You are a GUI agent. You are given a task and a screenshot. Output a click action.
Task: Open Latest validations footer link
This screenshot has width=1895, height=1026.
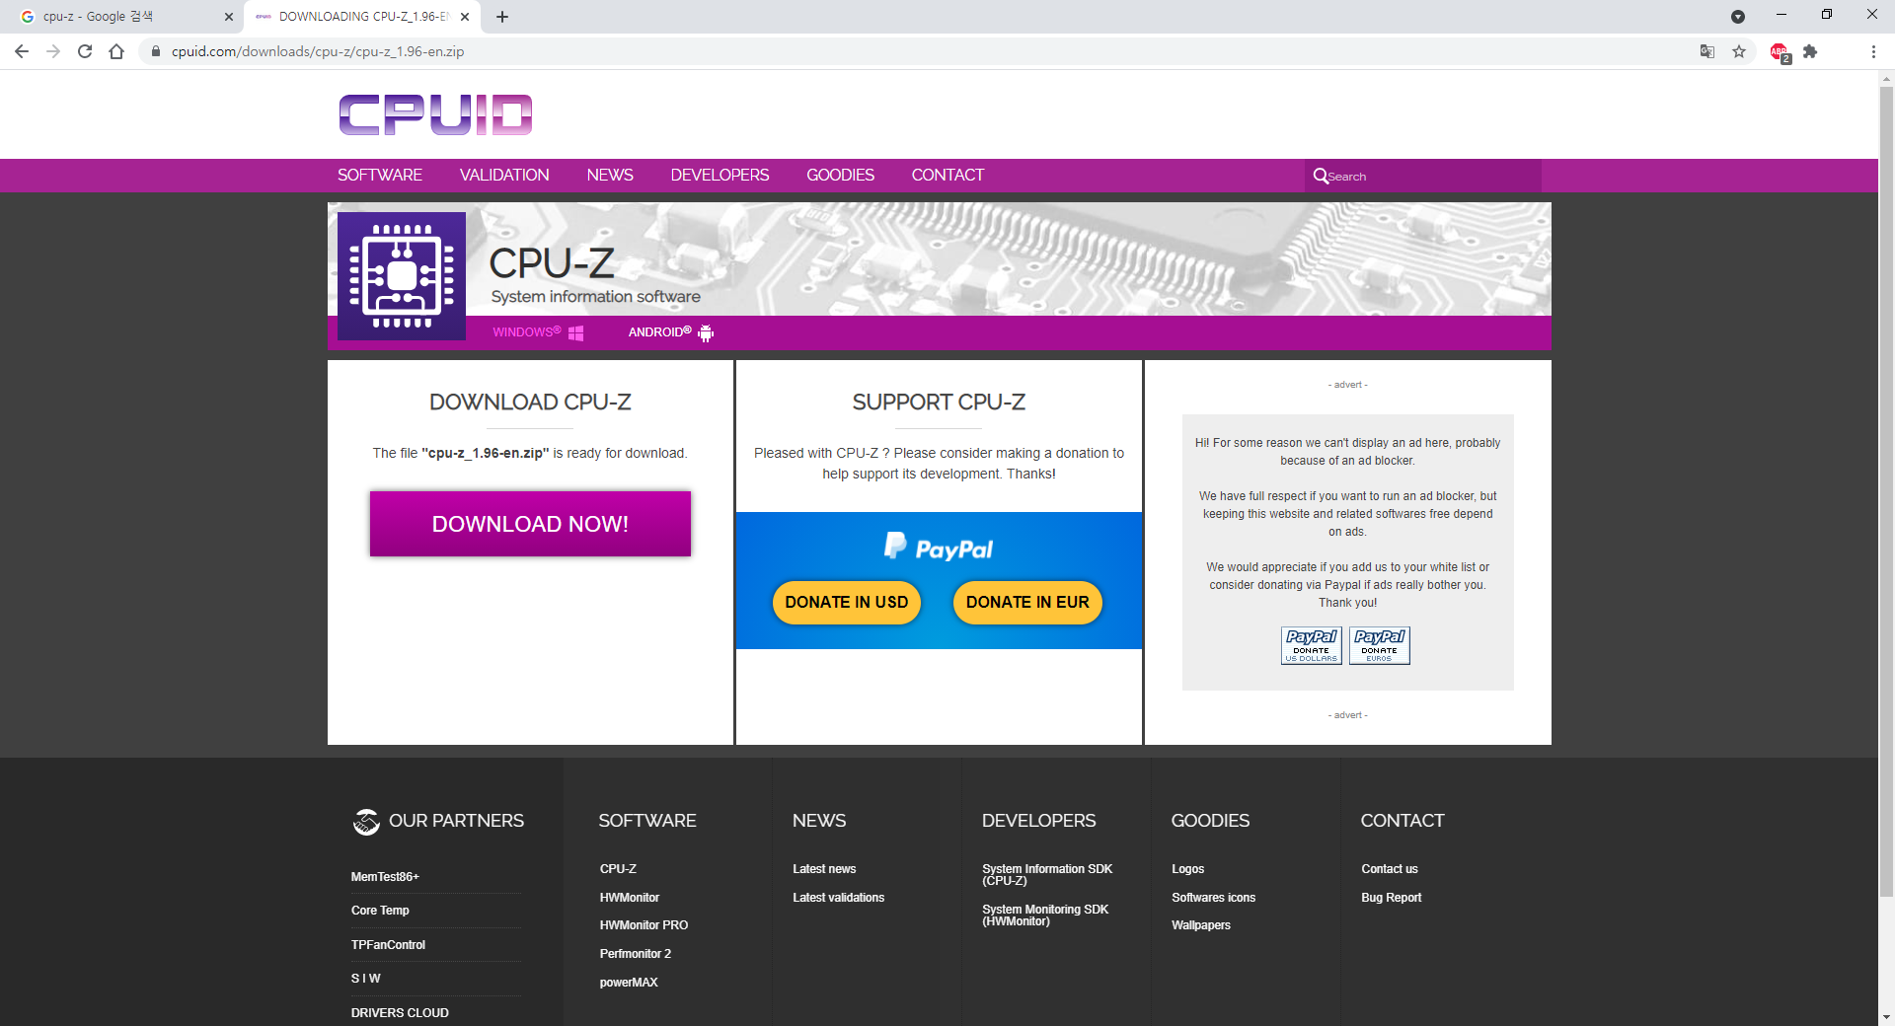838,898
